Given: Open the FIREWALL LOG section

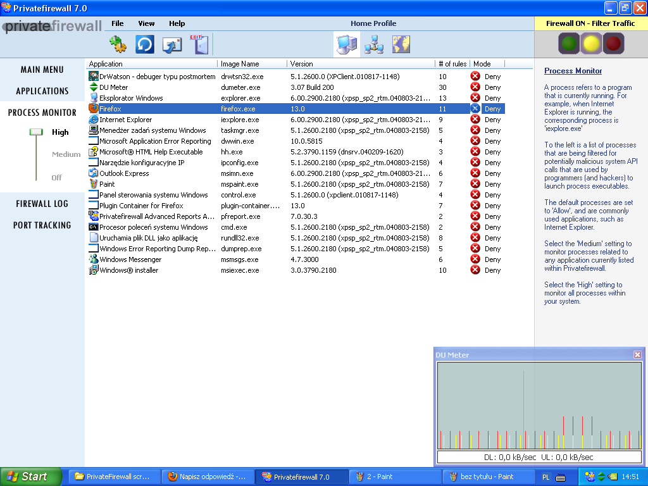Looking at the screenshot, I should coord(42,204).
